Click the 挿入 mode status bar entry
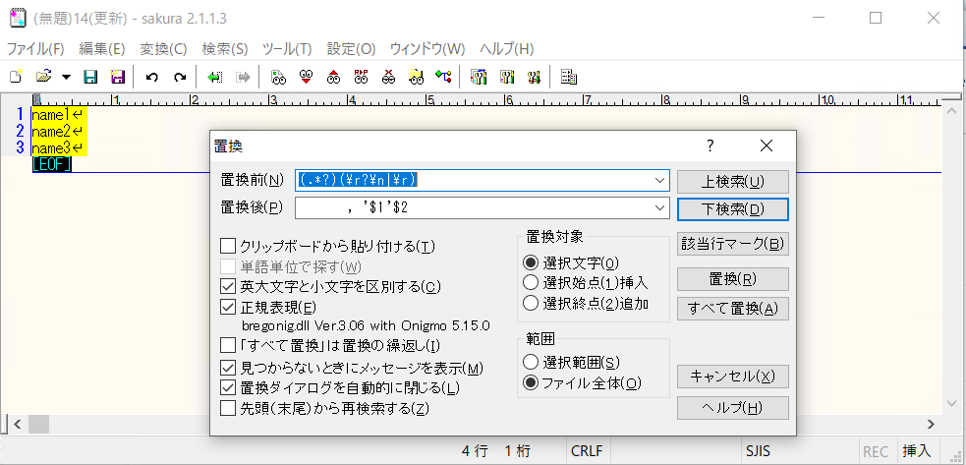966x465 pixels. click(917, 451)
